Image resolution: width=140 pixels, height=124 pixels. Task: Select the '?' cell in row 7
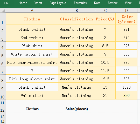[x=32, y=71]
